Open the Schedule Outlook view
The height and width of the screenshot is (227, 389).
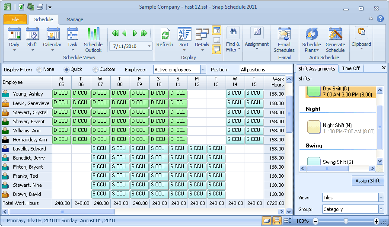(x=93, y=40)
